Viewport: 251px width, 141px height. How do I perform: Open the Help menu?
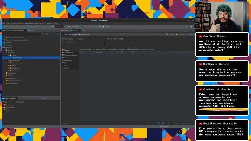pyautogui.click(x=56, y=23)
